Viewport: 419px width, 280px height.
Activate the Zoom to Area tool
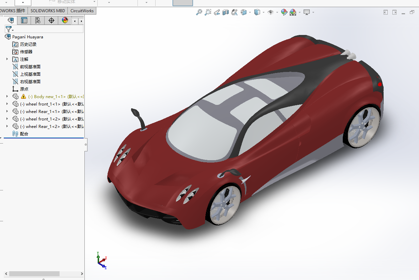(208, 12)
